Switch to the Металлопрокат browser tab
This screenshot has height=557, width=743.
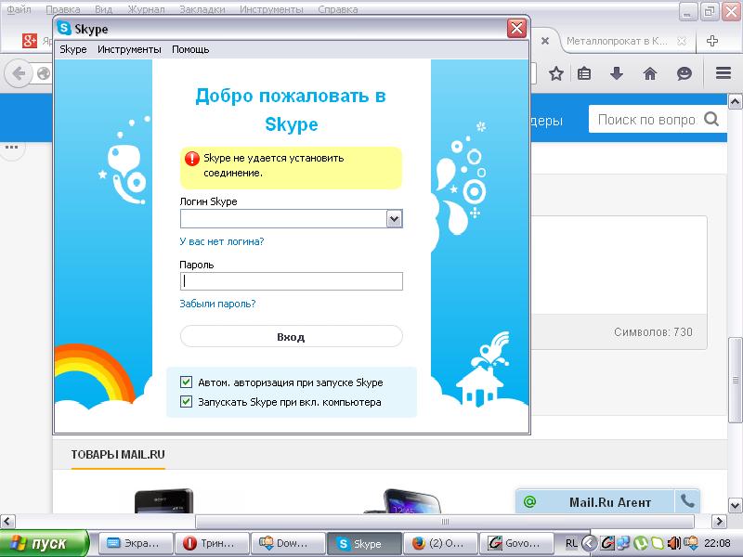pyautogui.click(x=617, y=41)
